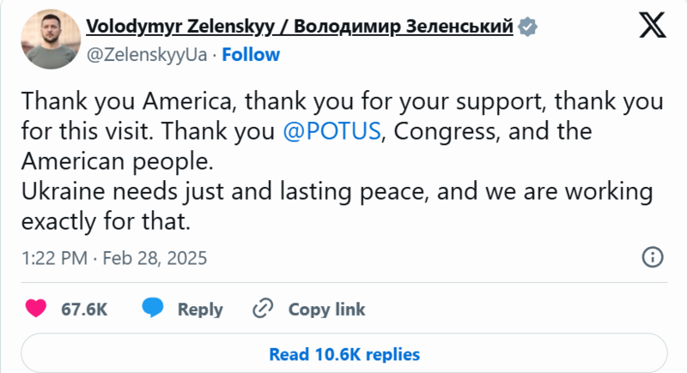Click the blue reply speech bubble icon
The height and width of the screenshot is (373, 687).
(153, 308)
